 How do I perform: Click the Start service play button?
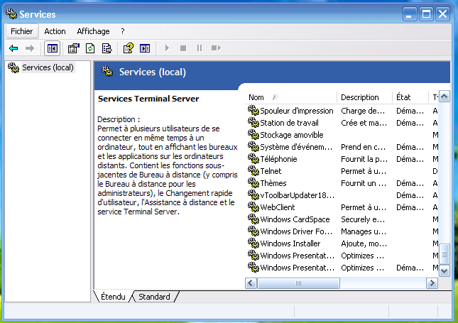(167, 48)
